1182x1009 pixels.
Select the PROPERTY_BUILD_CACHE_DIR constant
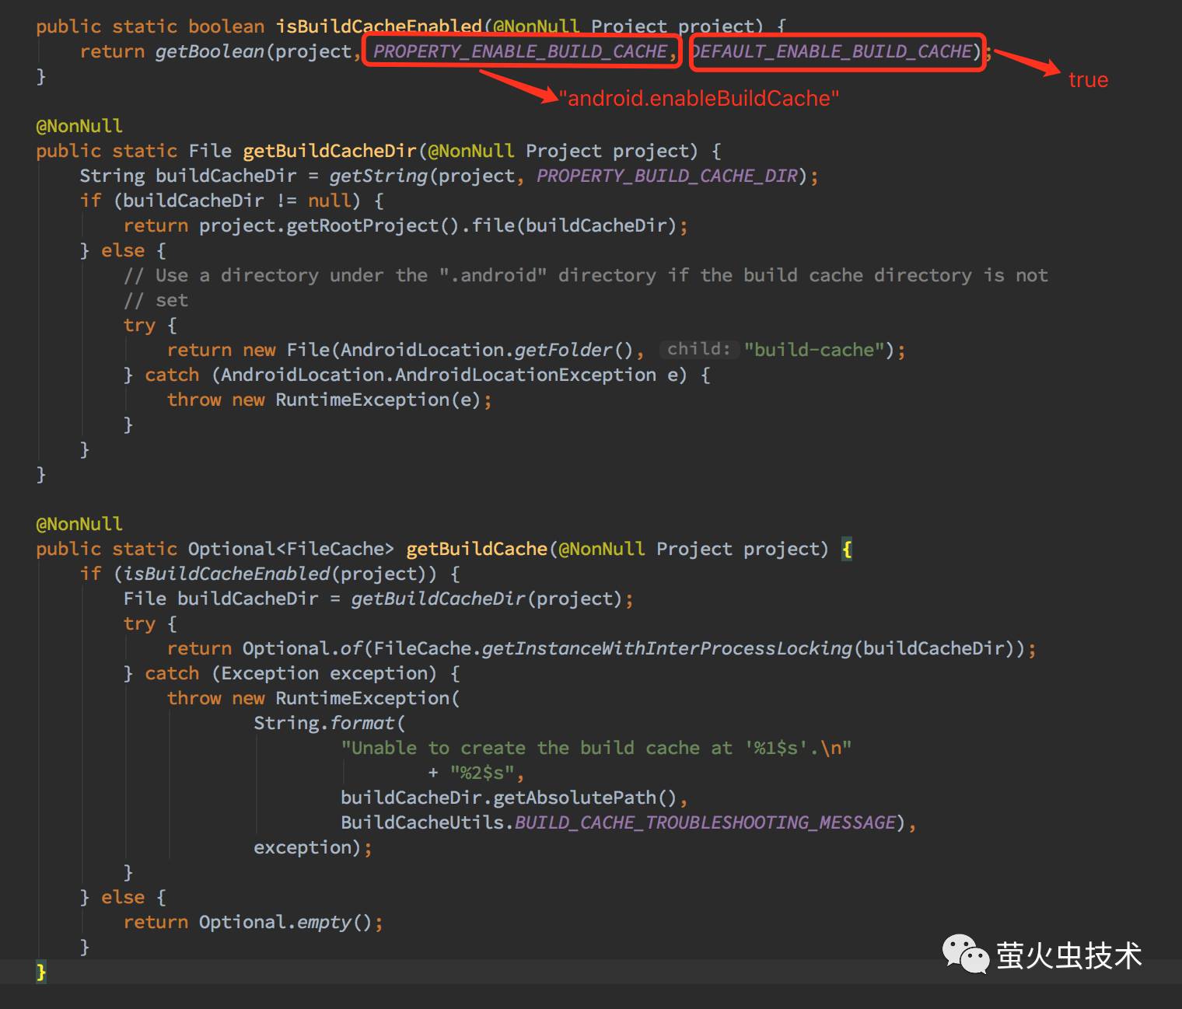click(x=667, y=176)
